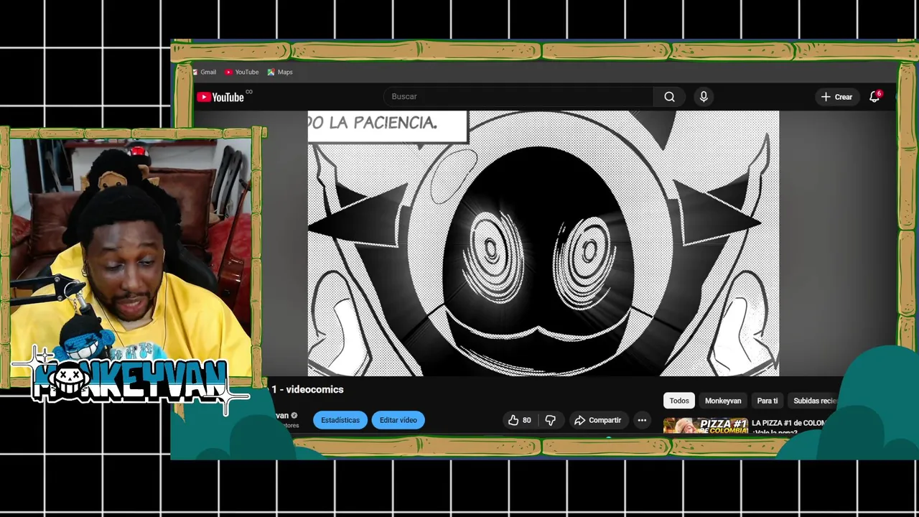The width and height of the screenshot is (919, 517).
Task: Select the Monkeyvan filter chip
Action: [x=723, y=401]
